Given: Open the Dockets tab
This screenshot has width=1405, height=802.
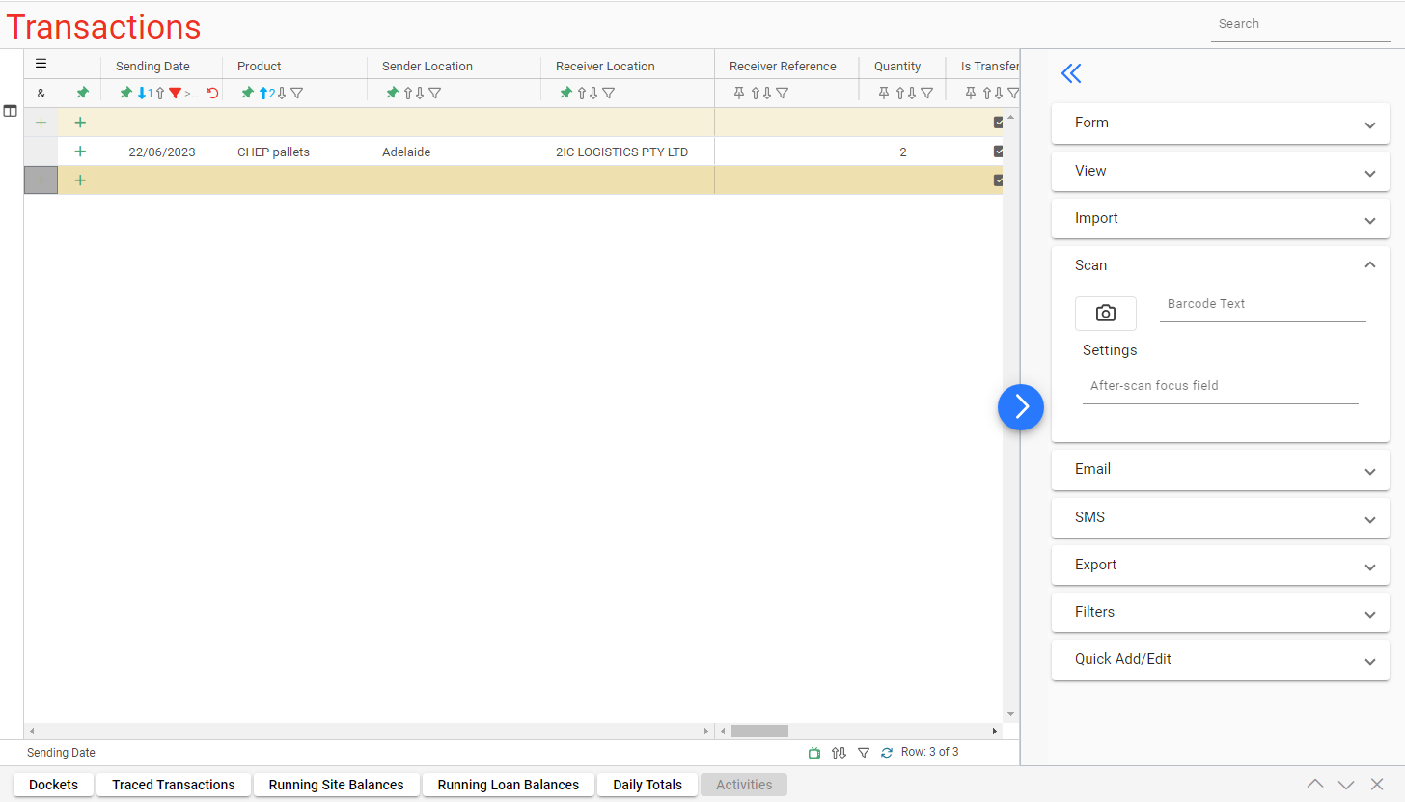Looking at the screenshot, I should 53,785.
